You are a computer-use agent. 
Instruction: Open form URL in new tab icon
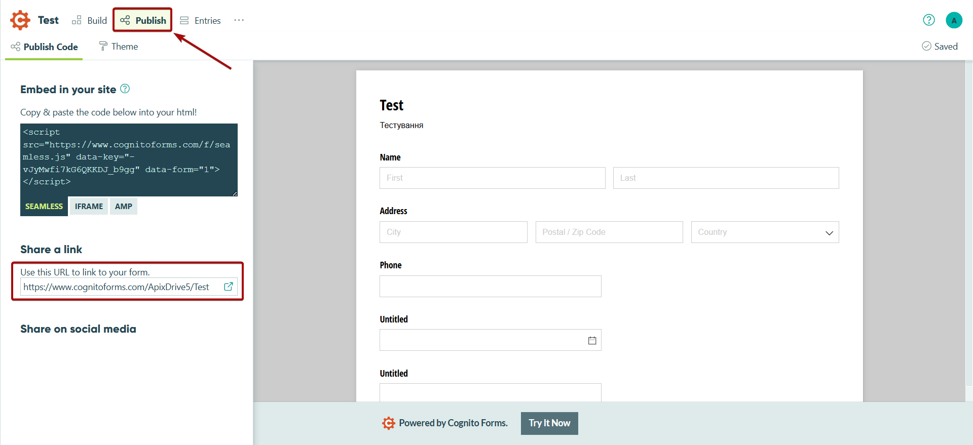pyautogui.click(x=229, y=287)
